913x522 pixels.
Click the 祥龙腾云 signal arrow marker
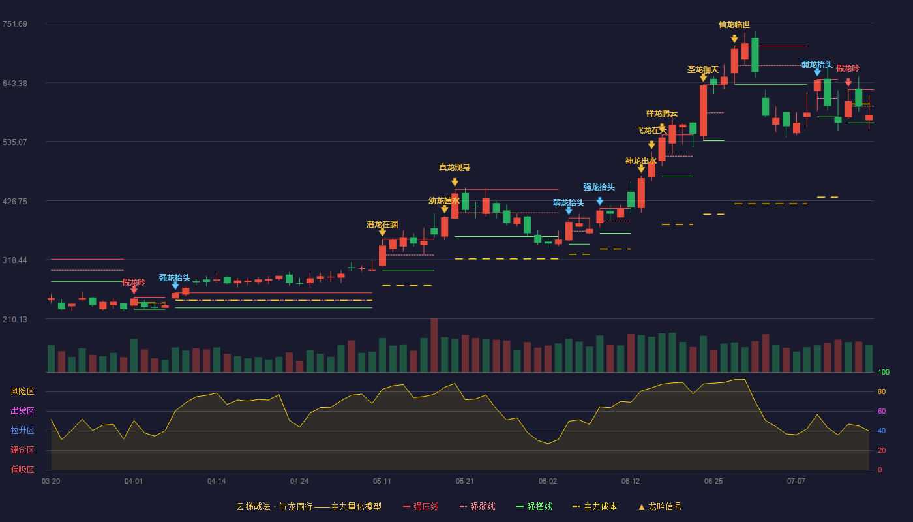[x=662, y=128]
